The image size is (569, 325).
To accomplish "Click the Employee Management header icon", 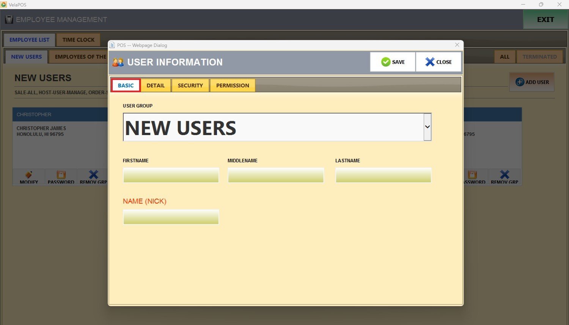I will pyautogui.click(x=9, y=20).
